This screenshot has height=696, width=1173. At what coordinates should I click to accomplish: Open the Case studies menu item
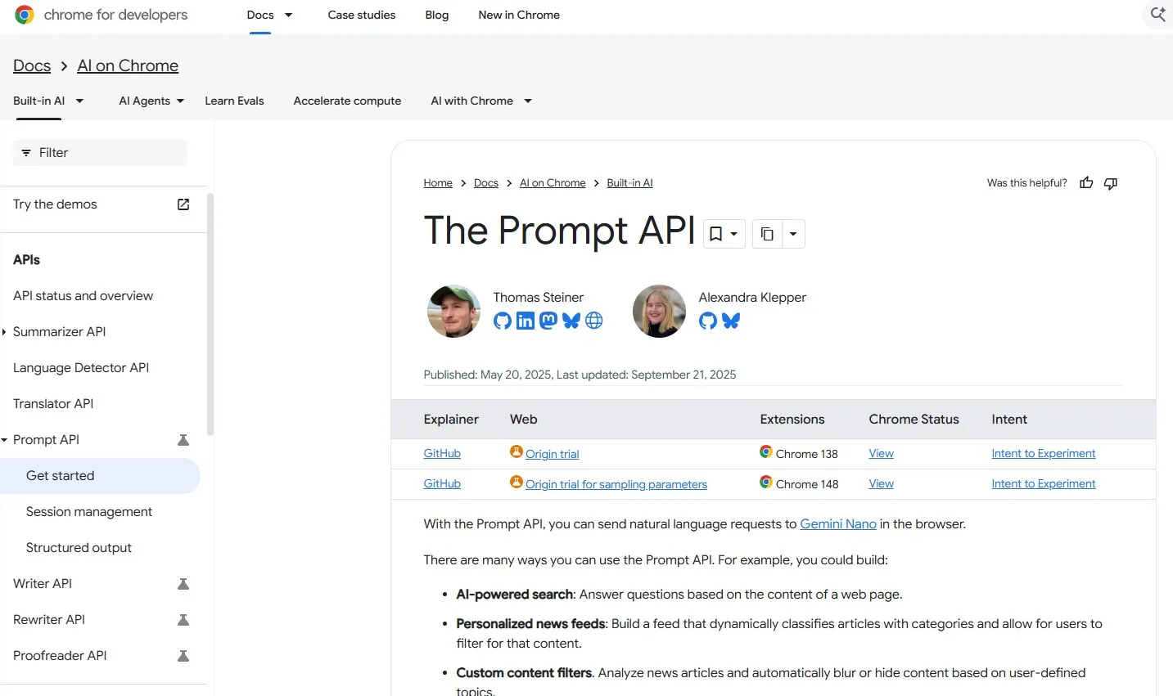[362, 15]
